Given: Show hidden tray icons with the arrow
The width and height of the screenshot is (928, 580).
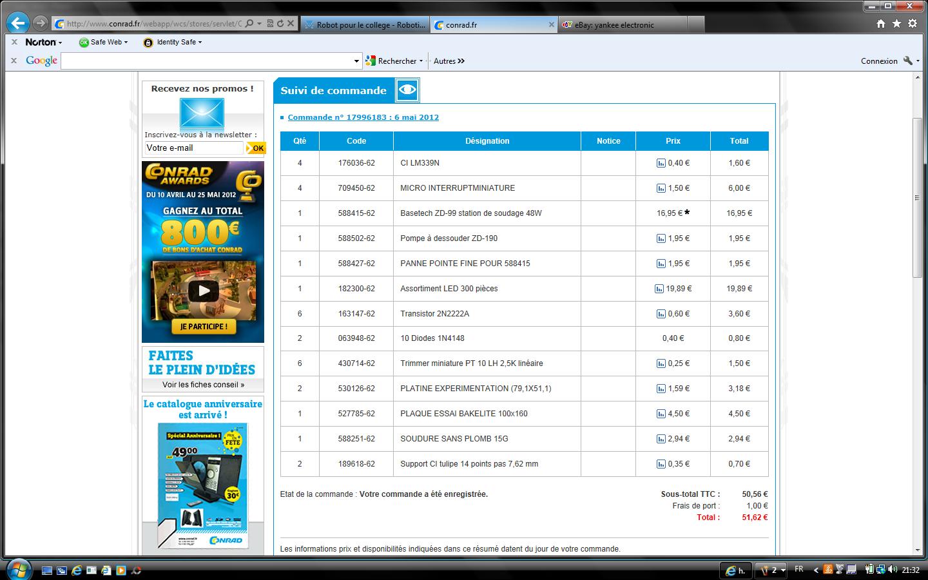Looking at the screenshot, I should click(x=816, y=570).
